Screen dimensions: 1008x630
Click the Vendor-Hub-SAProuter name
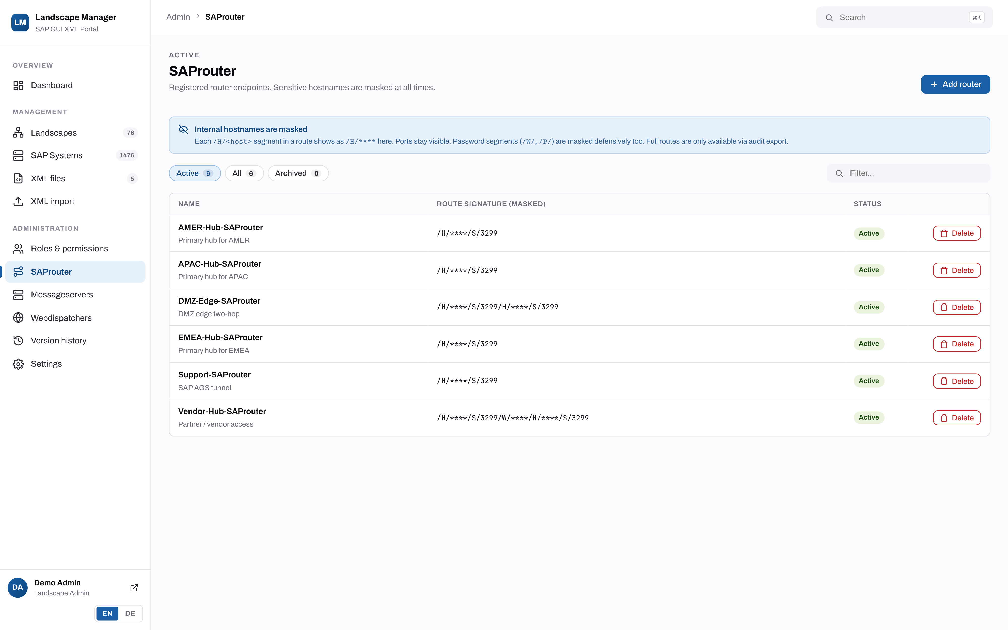pos(222,411)
